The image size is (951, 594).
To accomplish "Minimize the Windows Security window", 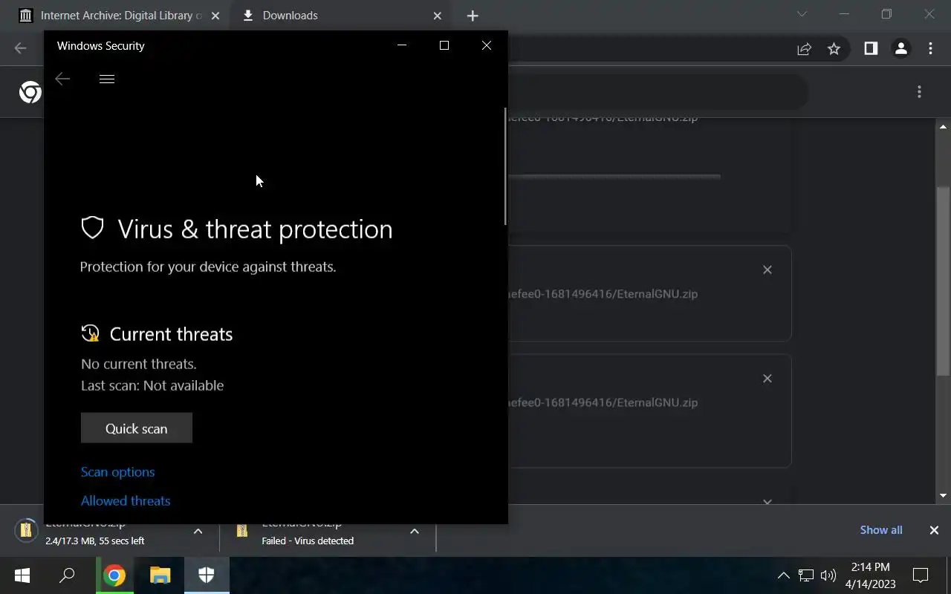I will point(402,45).
